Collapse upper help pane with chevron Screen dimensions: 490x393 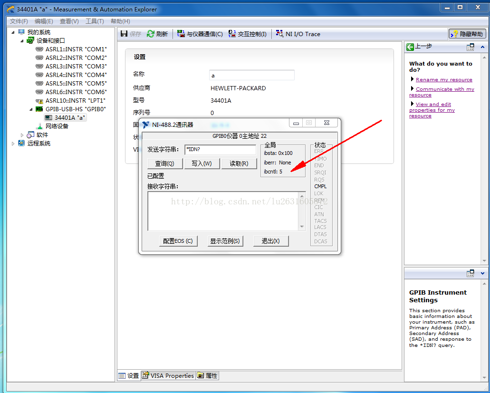click(482, 47)
